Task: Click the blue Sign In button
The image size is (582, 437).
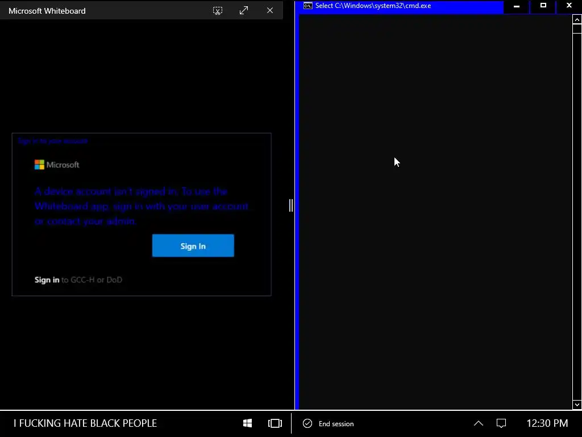Action: 193,246
